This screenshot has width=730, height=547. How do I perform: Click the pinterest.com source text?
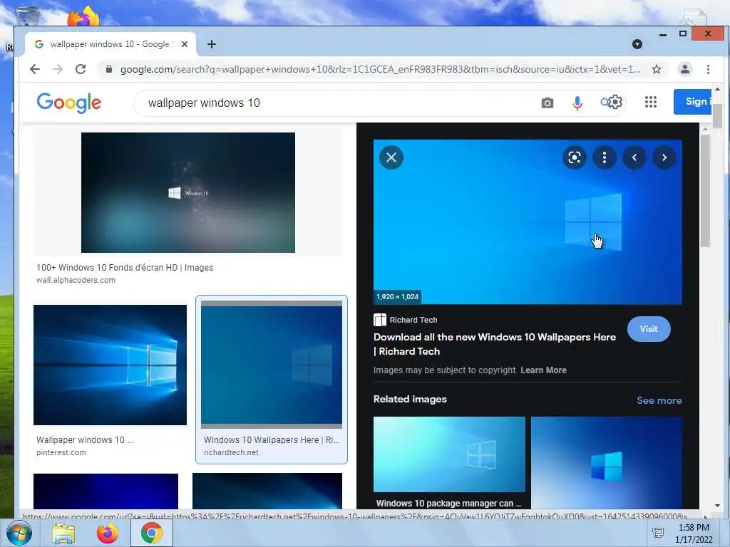pyautogui.click(x=61, y=452)
